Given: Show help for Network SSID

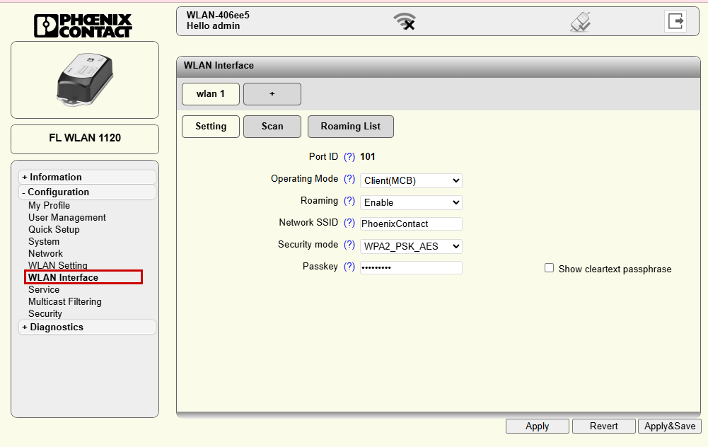Looking at the screenshot, I should (349, 223).
